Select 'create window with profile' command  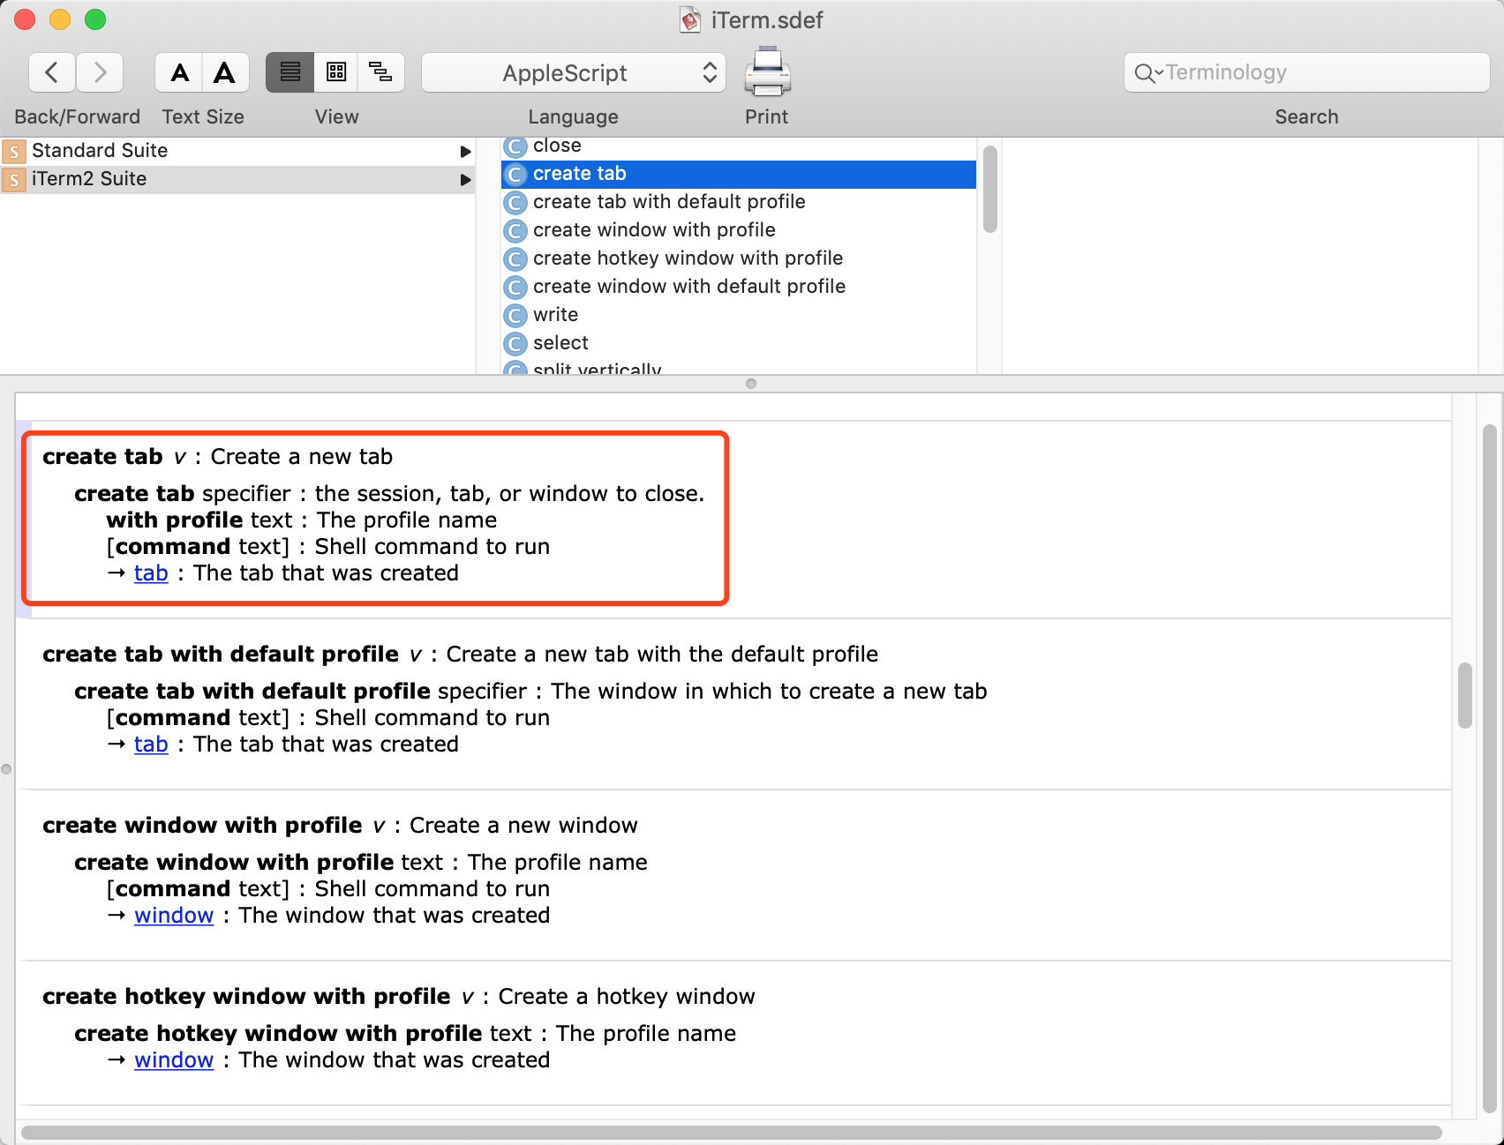point(739,230)
